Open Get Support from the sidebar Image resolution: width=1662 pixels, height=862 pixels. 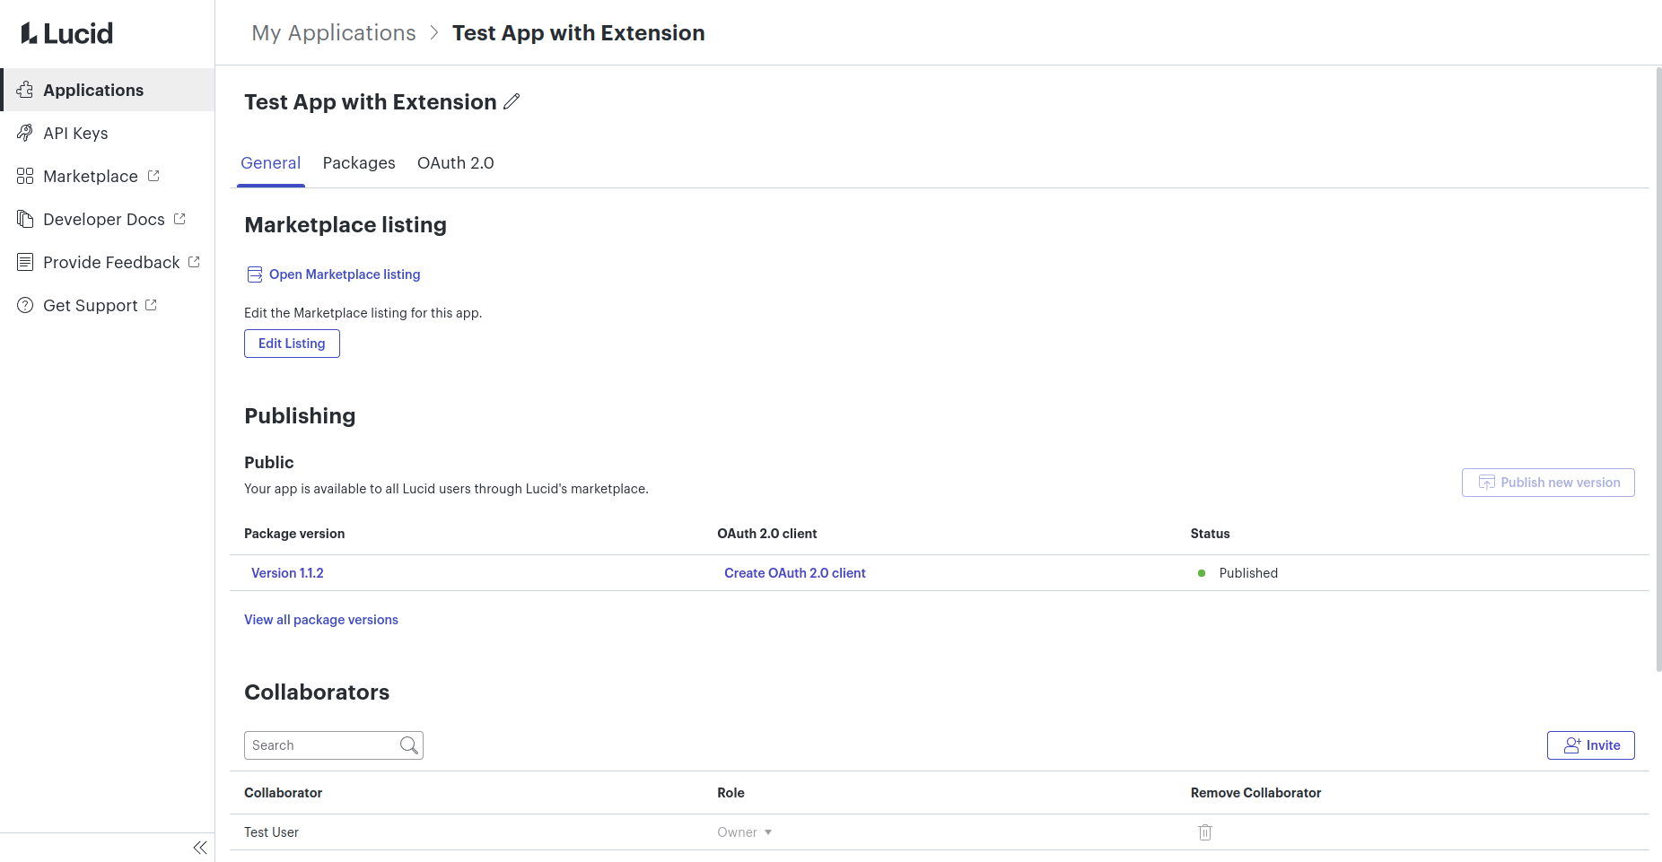tap(108, 305)
